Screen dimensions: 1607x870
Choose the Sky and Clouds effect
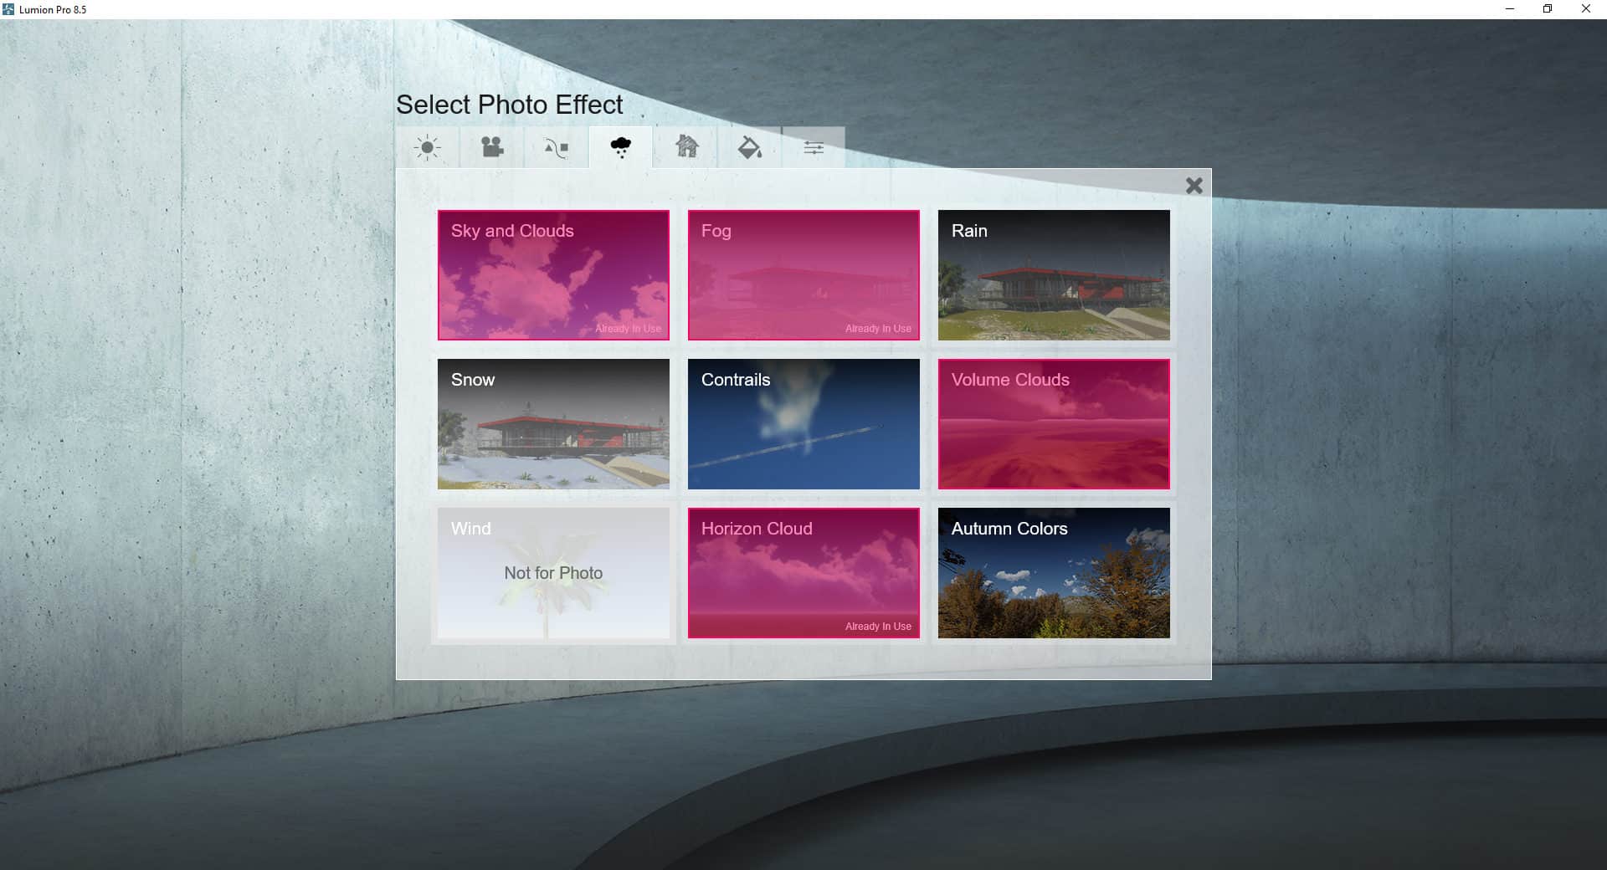point(553,275)
